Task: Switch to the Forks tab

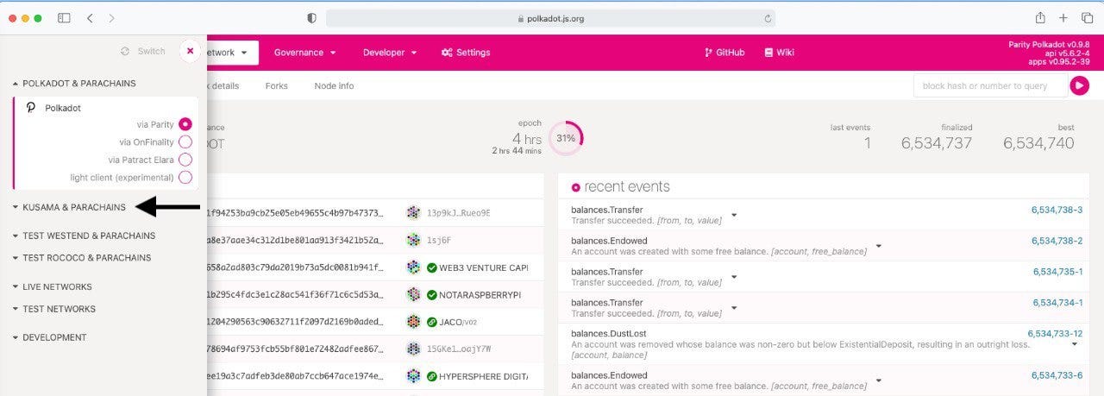Action: pyautogui.click(x=277, y=86)
